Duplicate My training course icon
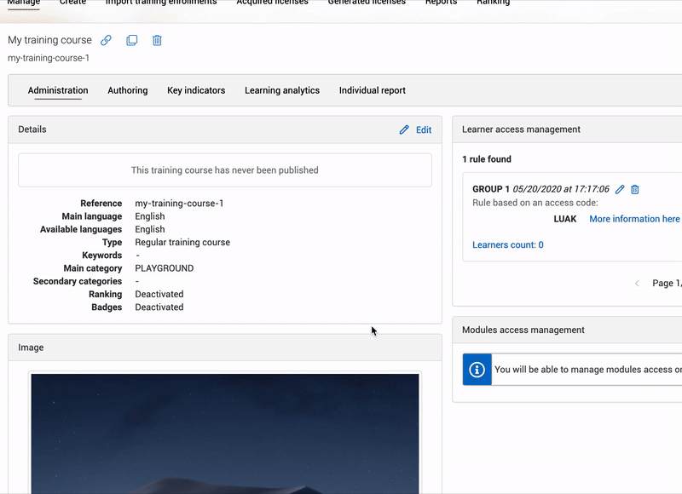Screen dimensions: 682x494 tap(132, 40)
